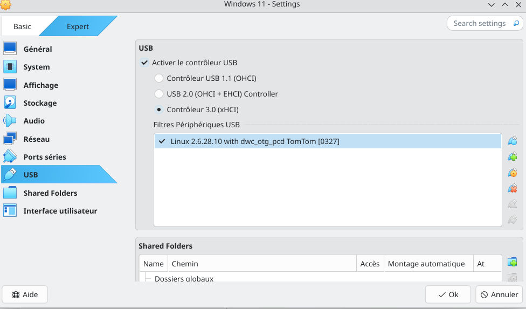Image resolution: width=526 pixels, height=309 pixels.
Task: Uncheck the TomTom USB filter checkbox
Action: click(x=161, y=141)
